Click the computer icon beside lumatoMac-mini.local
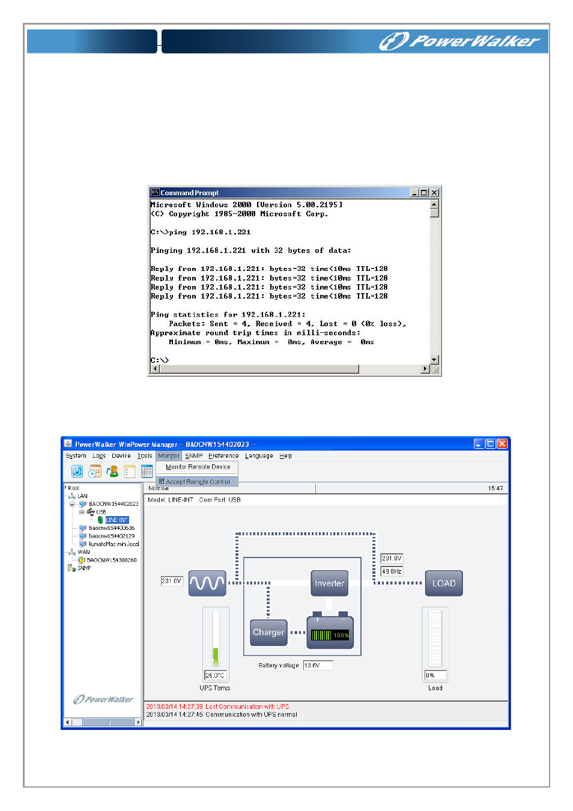The image size is (573, 811). pos(83,544)
